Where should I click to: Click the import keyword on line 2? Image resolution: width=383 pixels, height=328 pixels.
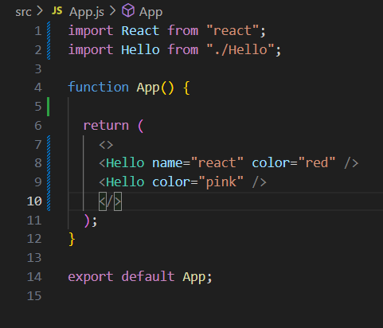(x=91, y=50)
